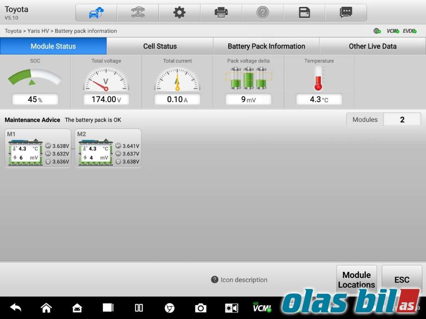
Task: Launch Chrome browser from the navigation bar
Action: [169, 308]
